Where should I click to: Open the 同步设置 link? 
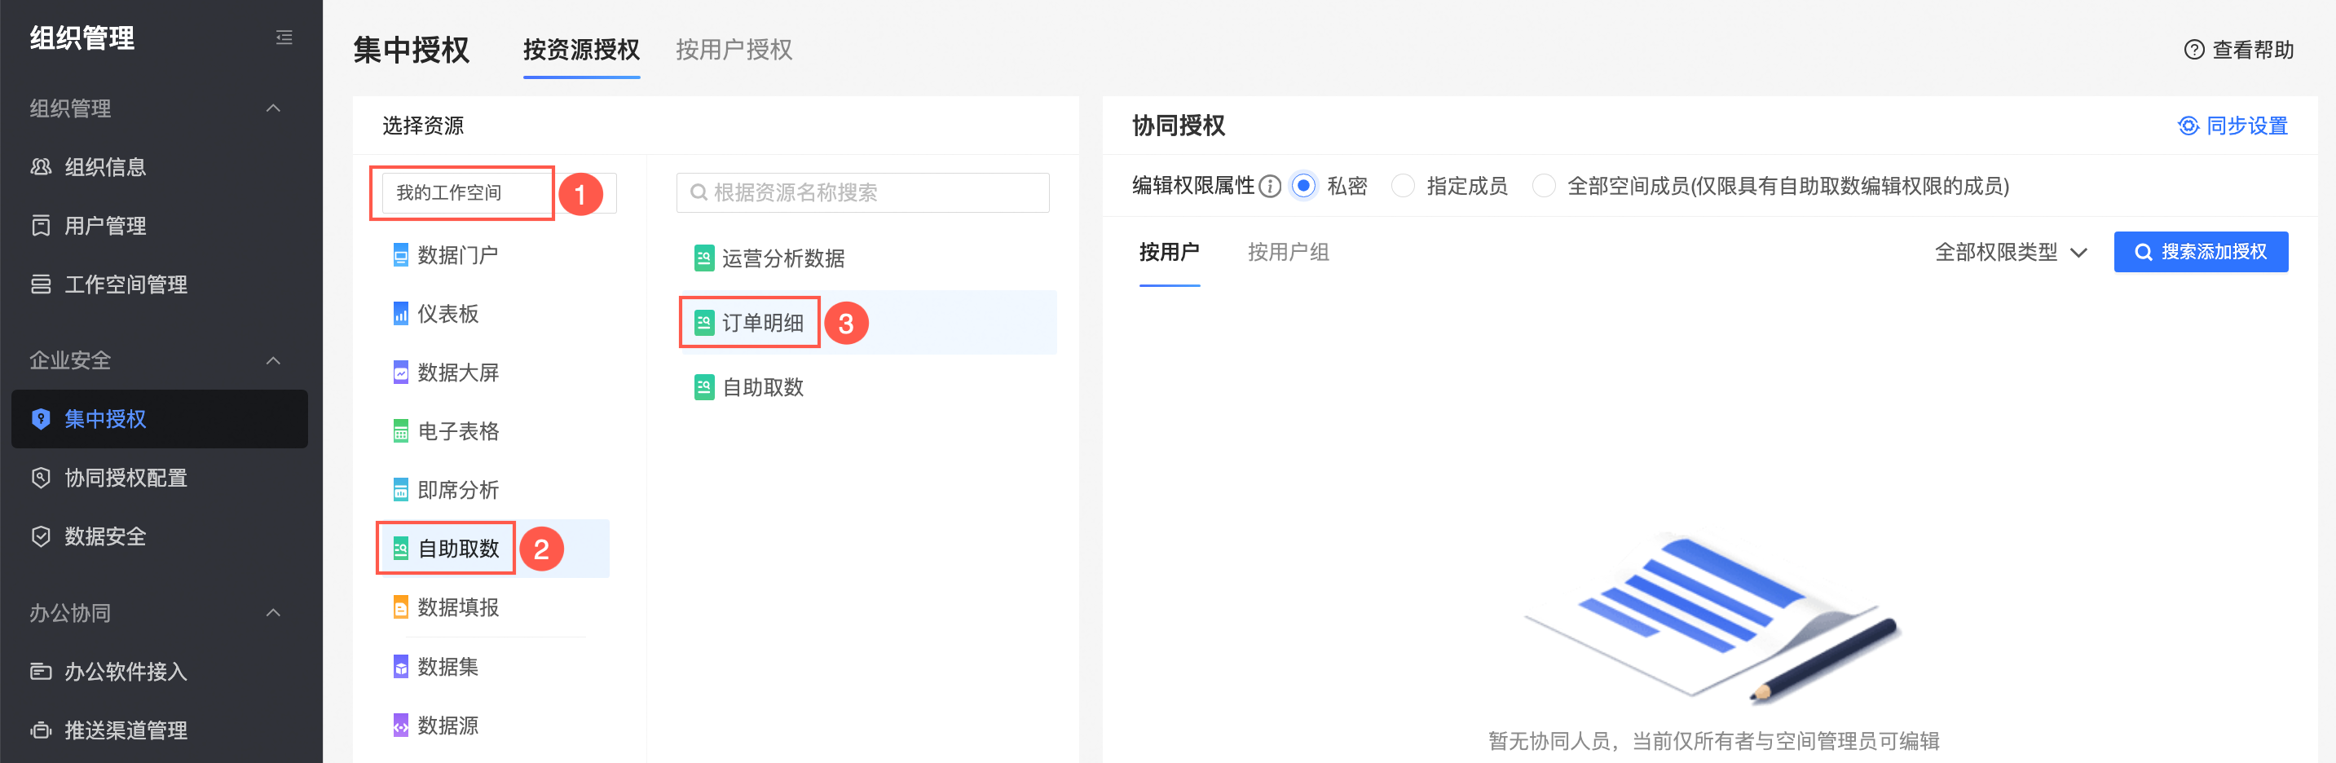coord(2232,126)
